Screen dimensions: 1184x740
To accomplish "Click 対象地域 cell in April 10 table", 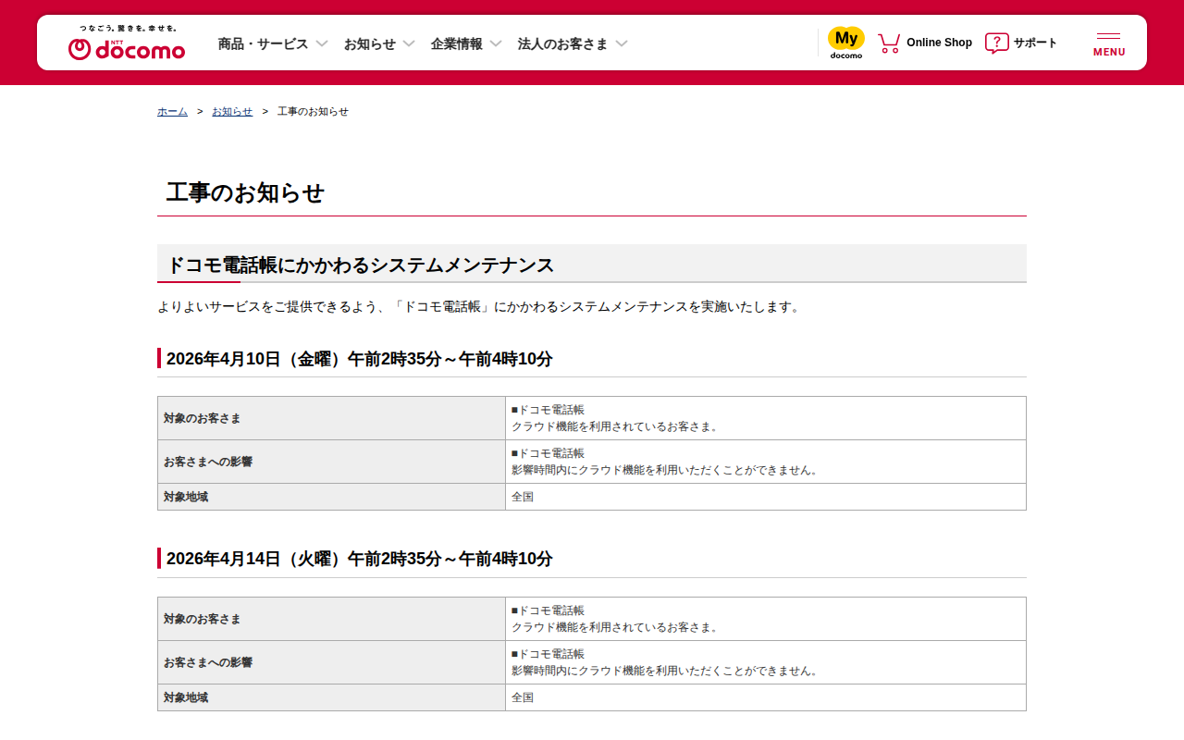I will (331, 497).
